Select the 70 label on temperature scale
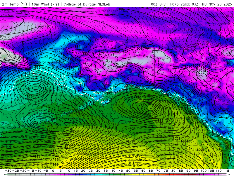 point(158,171)
